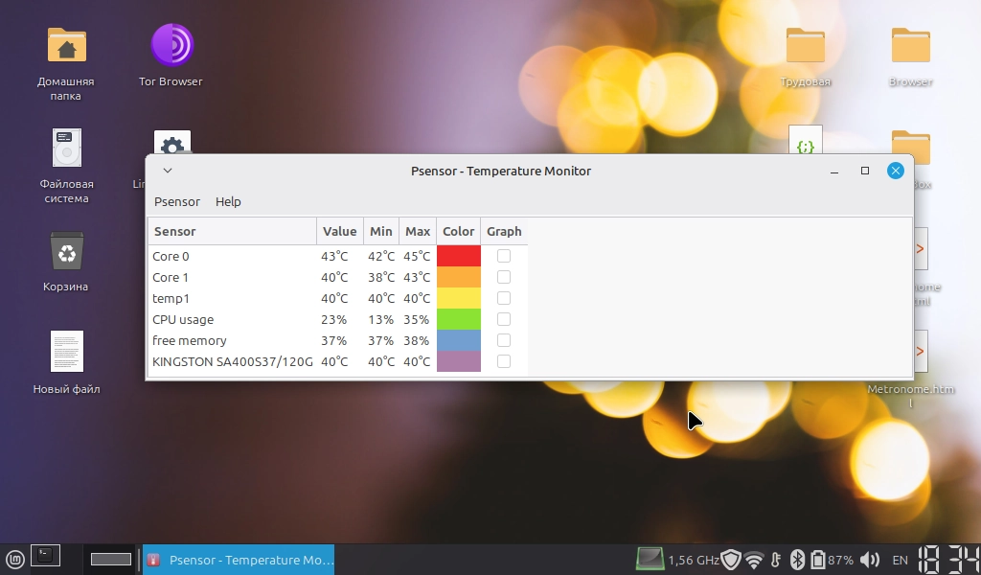981x575 pixels.
Task: Click CPU usage maximum value 35%
Action: [x=416, y=319]
